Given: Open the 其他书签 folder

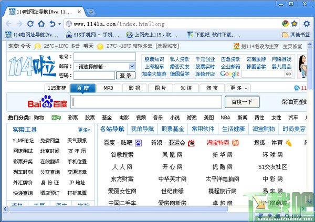Looking at the screenshot, I should 296,35.
